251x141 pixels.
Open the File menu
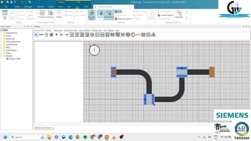pos(6,7)
